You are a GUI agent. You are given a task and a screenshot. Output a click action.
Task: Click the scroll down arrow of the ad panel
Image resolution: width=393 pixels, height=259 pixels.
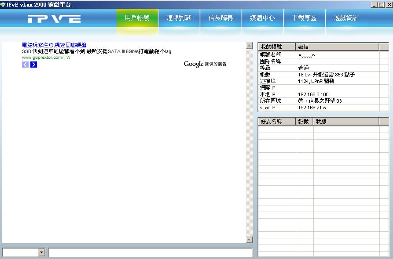[x=250, y=240]
